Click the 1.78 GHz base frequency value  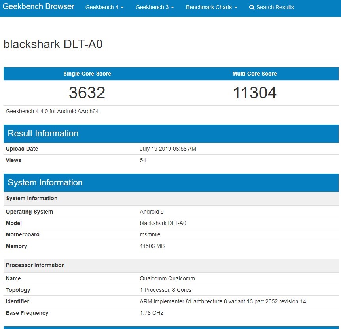(152, 313)
